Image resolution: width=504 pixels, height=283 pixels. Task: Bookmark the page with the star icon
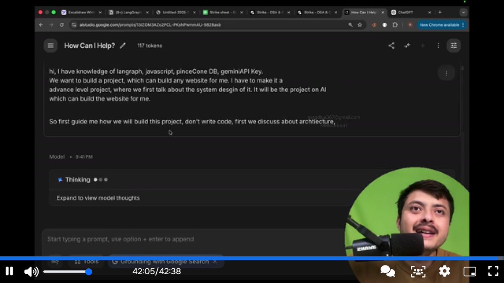click(x=360, y=25)
